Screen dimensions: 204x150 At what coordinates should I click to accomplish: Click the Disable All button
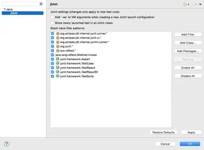188,76
